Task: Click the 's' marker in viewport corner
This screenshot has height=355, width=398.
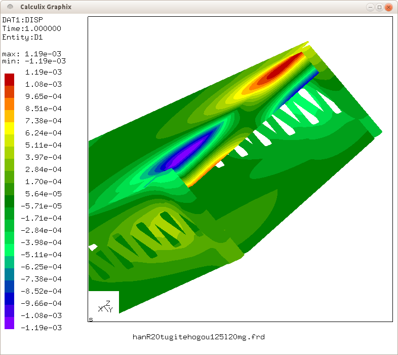Action: (x=91, y=319)
